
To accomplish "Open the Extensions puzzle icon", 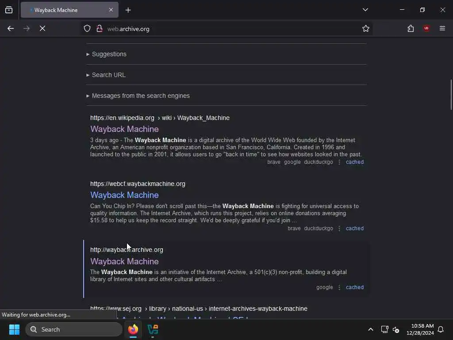I will pyautogui.click(x=411, y=28).
